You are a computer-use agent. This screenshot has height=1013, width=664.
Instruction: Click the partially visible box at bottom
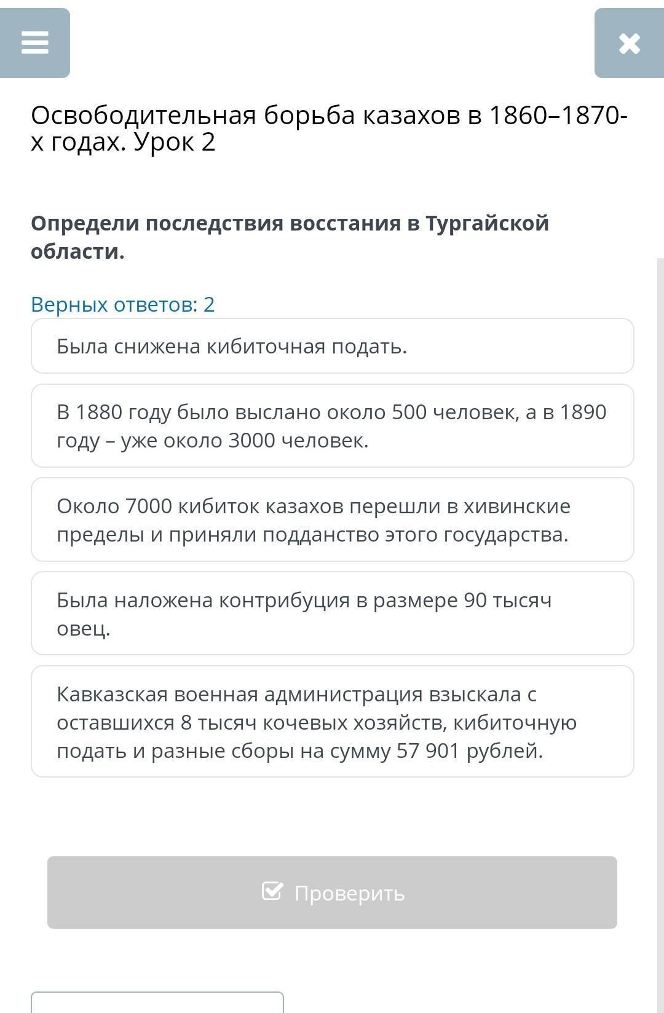point(157,1003)
